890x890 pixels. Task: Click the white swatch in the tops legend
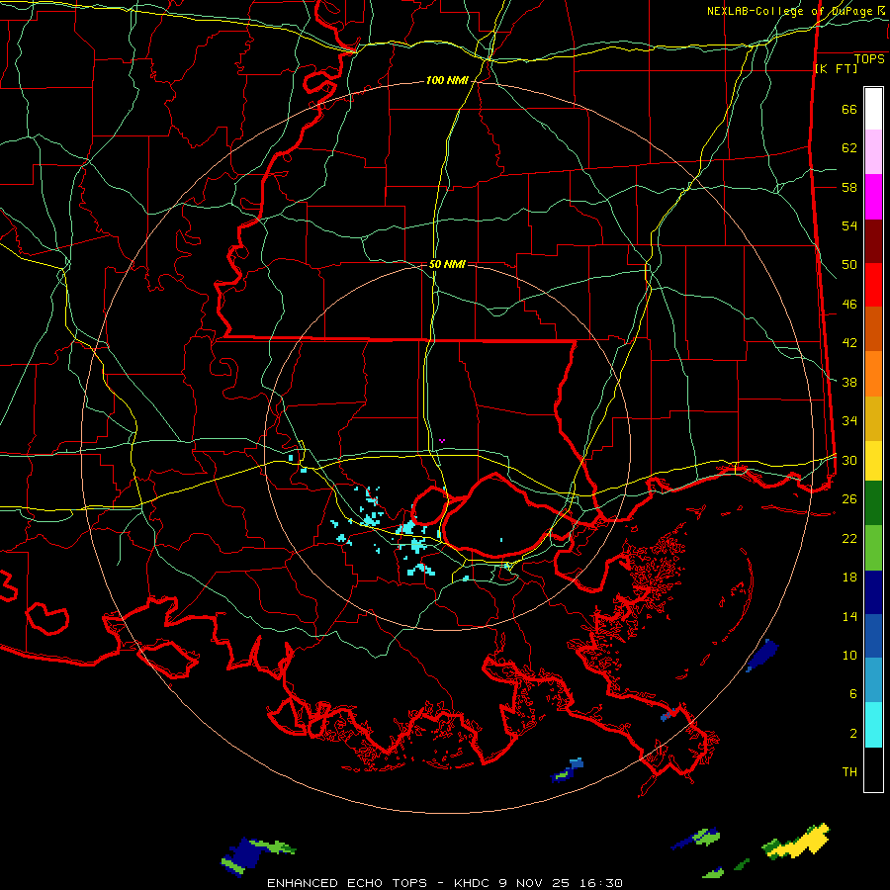(x=873, y=109)
